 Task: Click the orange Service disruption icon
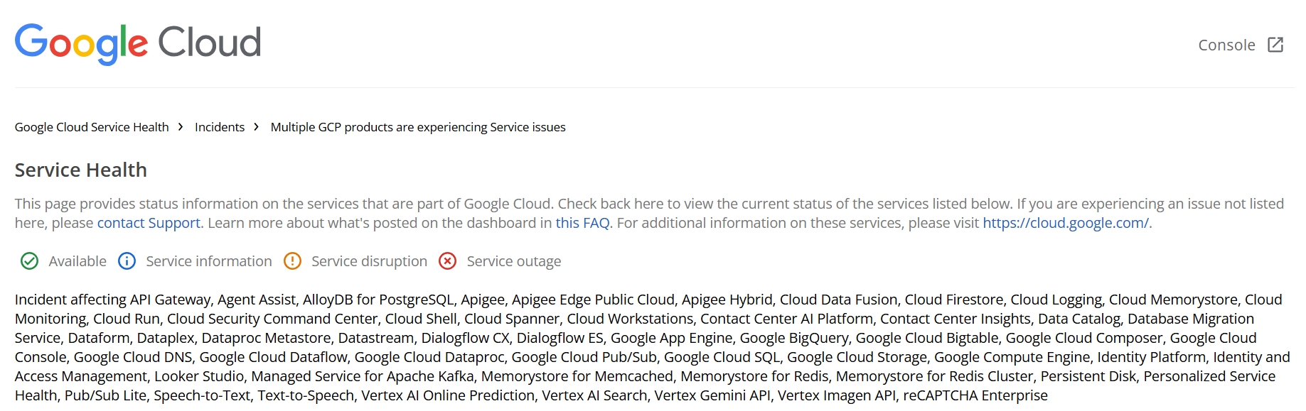(x=292, y=261)
